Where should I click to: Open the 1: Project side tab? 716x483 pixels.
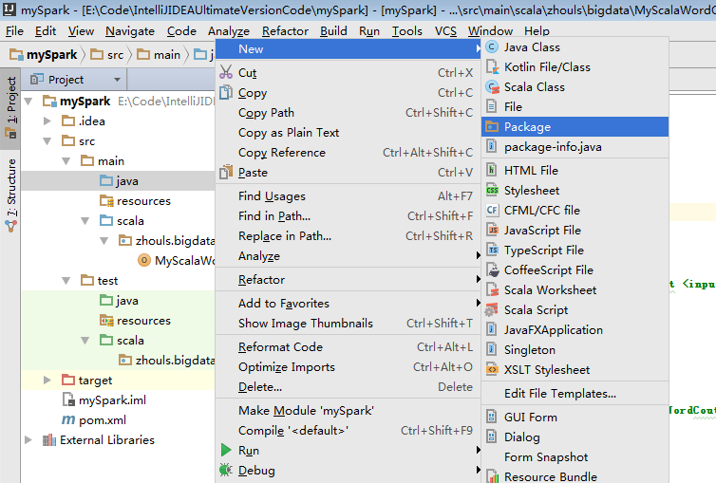pos(11,108)
